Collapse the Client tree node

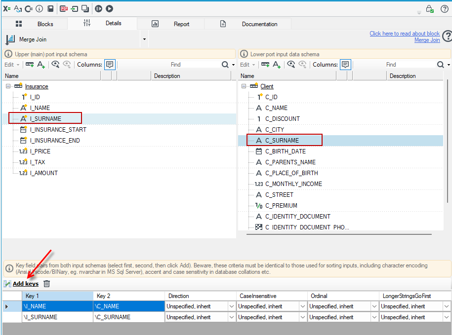tap(244, 86)
